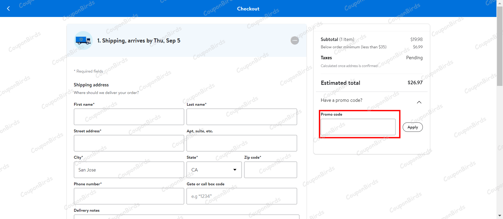Click the Last name field

pyautogui.click(x=242, y=117)
